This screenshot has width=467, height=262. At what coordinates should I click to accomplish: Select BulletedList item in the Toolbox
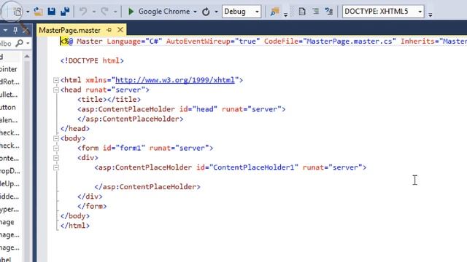[9, 95]
